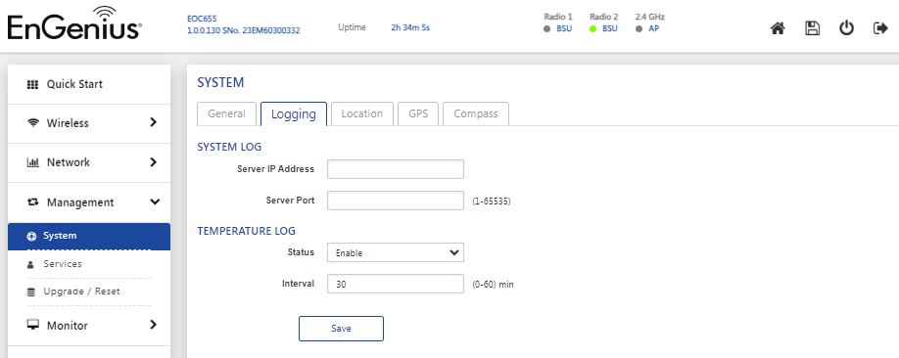Click the Radio 2 green status indicator

point(592,28)
